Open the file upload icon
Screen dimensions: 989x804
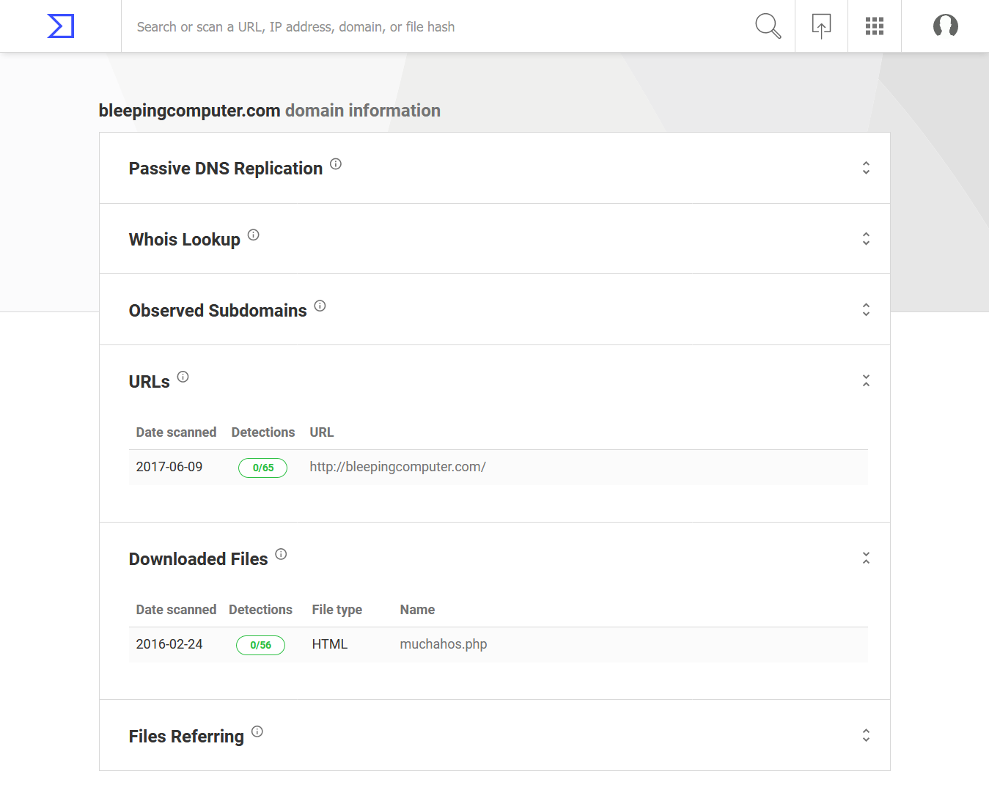(x=821, y=26)
